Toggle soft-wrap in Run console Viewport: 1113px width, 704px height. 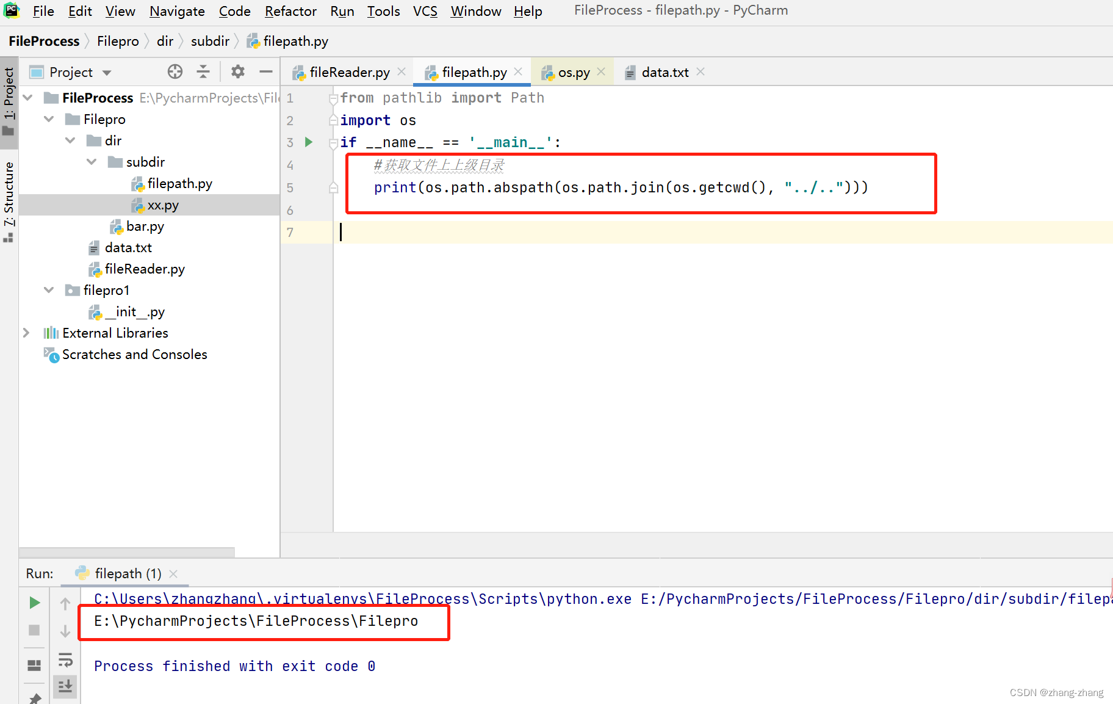pyautogui.click(x=65, y=660)
